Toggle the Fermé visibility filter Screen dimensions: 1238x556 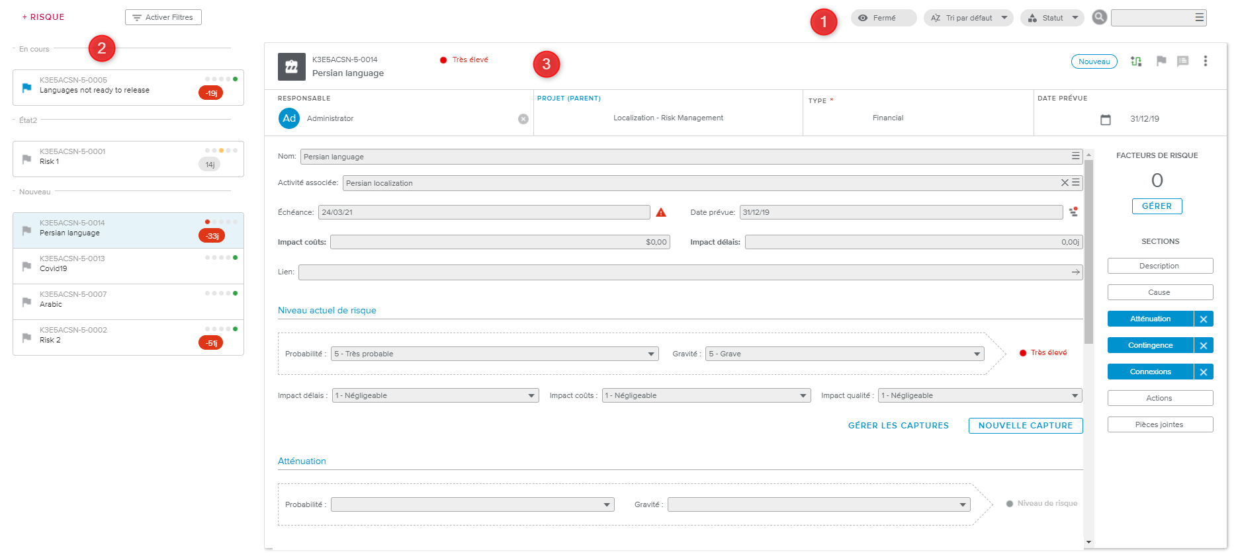883,18
